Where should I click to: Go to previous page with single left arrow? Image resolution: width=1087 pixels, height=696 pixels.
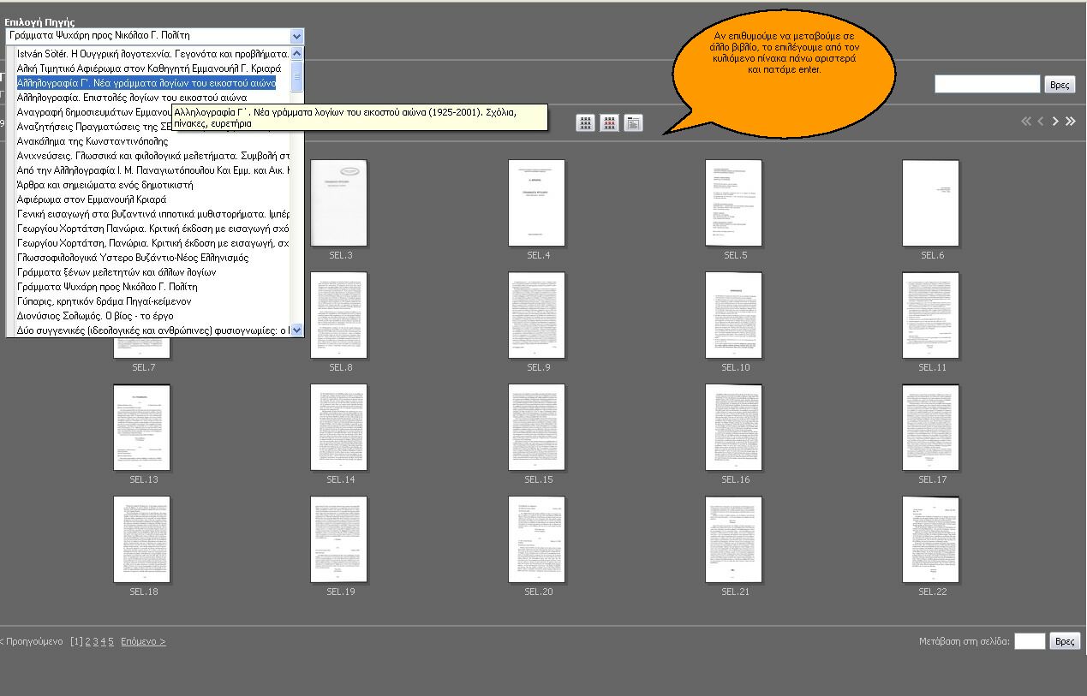tap(1041, 122)
